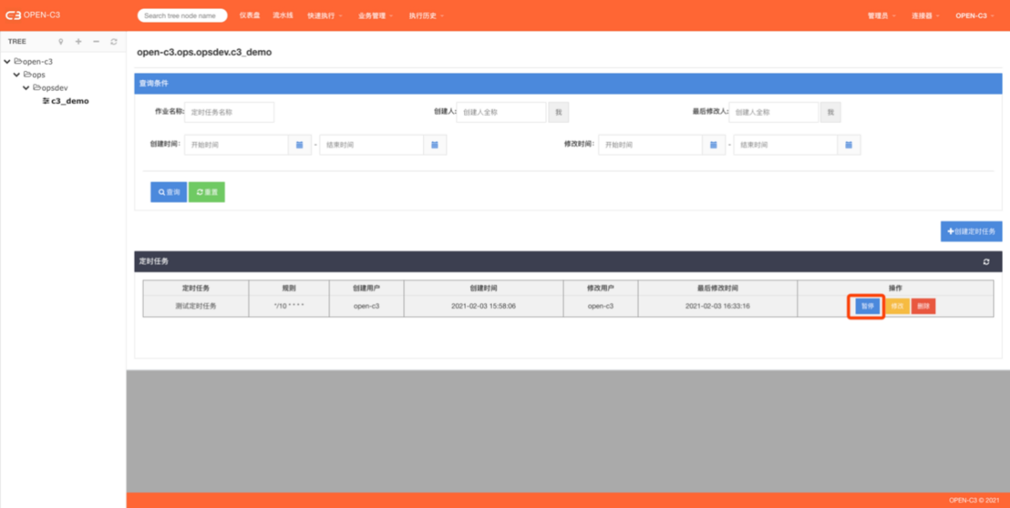
Task: Click the 创建定时任务 button
Action: pos(971,232)
